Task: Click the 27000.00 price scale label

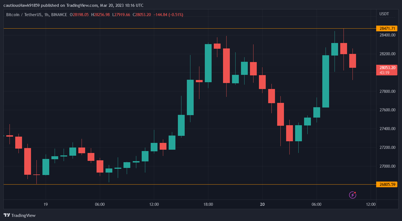Action: tap(387, 166)
